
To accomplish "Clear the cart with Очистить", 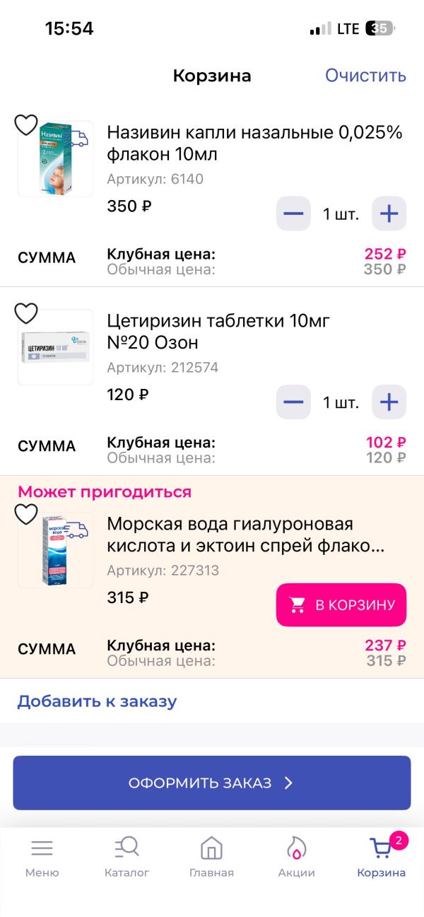I will tap(365, 76).
